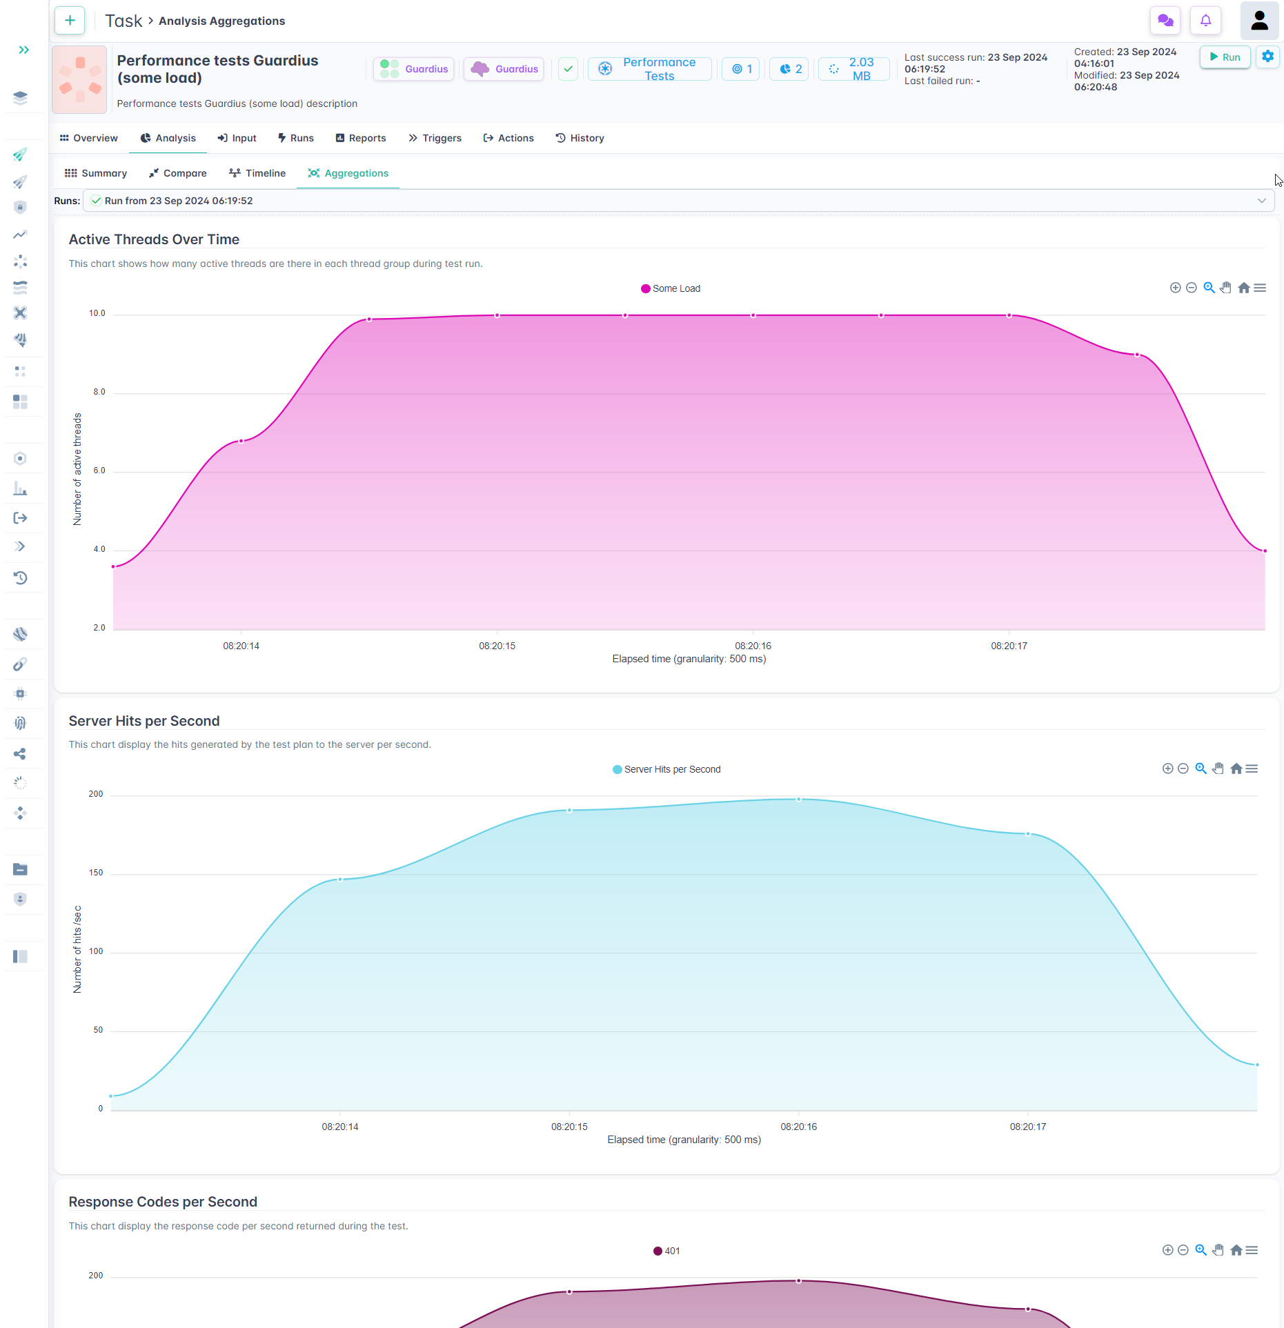Open the share nodes sidebar icon
Viewport: 1284px width, 1328px height.
click(x=20, y=753)
